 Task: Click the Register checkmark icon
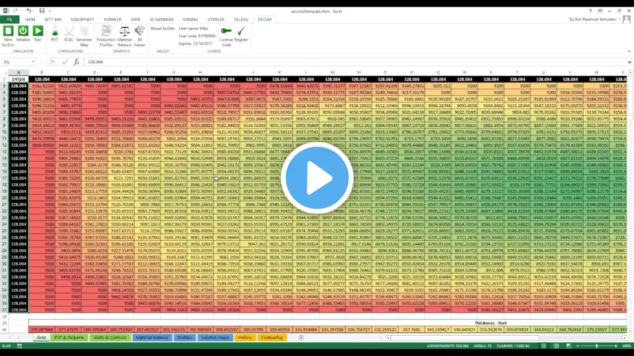point(241,31)
